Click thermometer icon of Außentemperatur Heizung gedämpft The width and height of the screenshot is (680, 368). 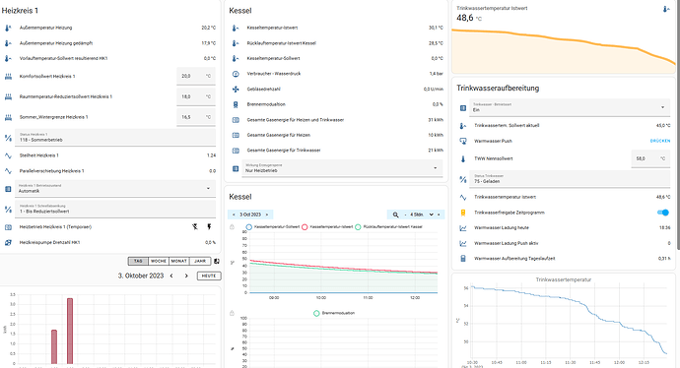[x=8, y=43]
